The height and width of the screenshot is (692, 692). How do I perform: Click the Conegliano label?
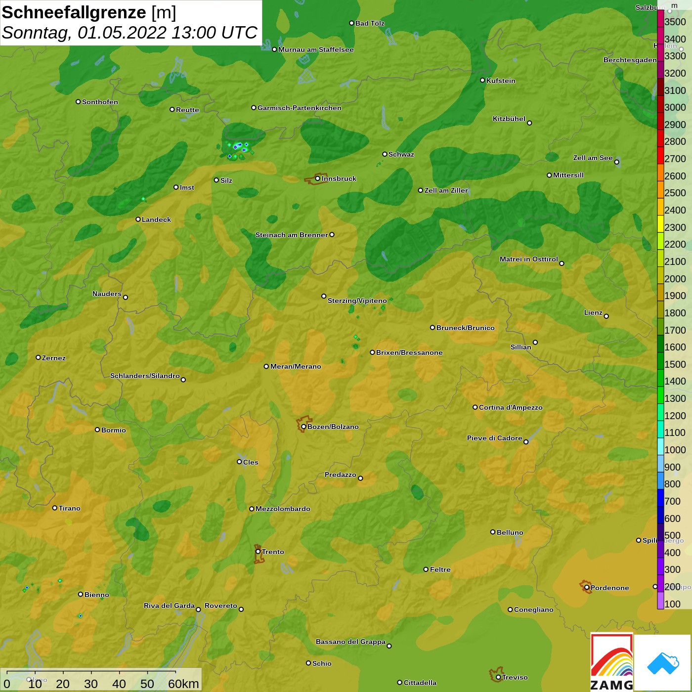click(x=534, y=609)
